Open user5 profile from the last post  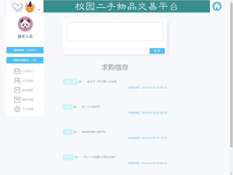tap(68, 157)
